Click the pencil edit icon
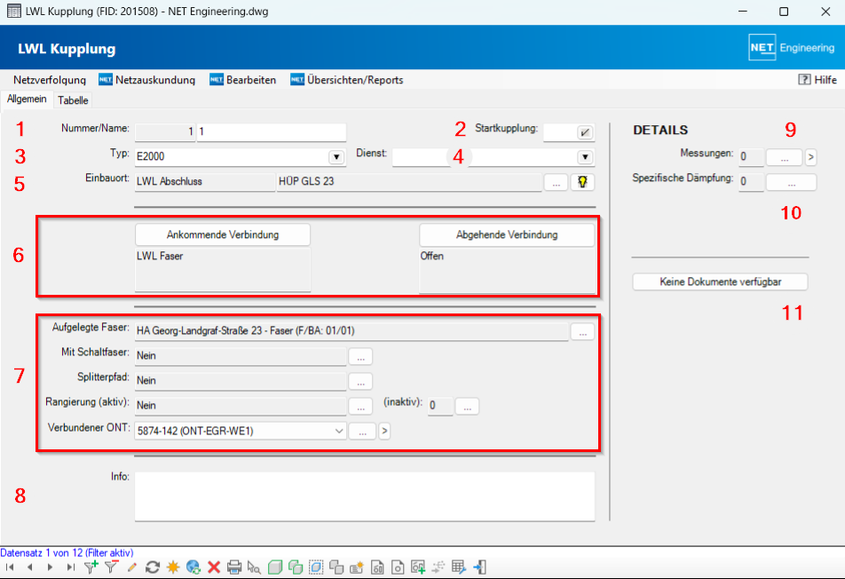 [131, 567]
